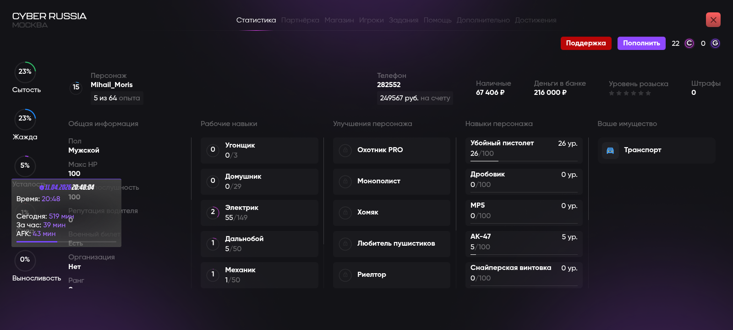Open the Любитель пушистиков upgrade card
Image resolution: width=733 pixels, height=330 pixels.
pyautogui.click(x=391, y=244)
